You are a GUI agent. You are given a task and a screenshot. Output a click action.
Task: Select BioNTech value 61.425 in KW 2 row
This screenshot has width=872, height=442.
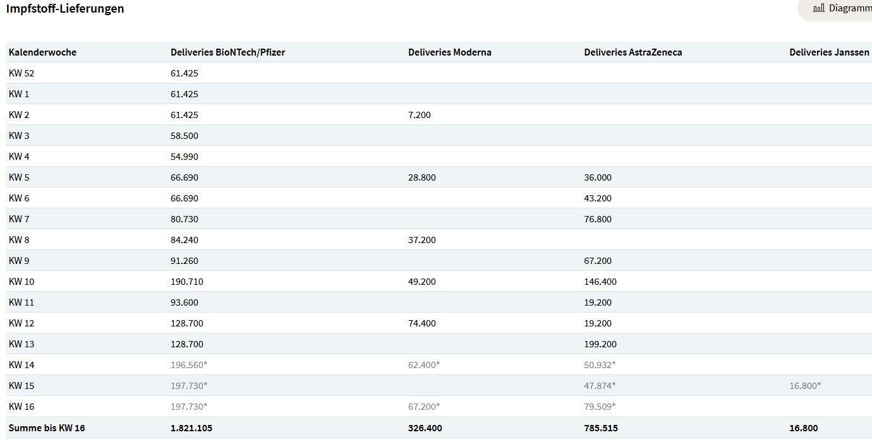tap(185, 115)
